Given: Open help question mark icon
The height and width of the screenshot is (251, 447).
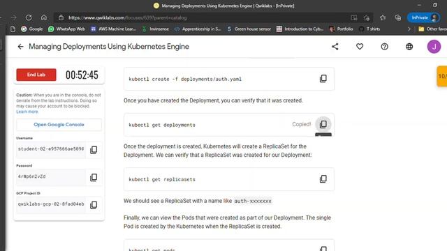Looking at the screenshot, I should point(385,47).
